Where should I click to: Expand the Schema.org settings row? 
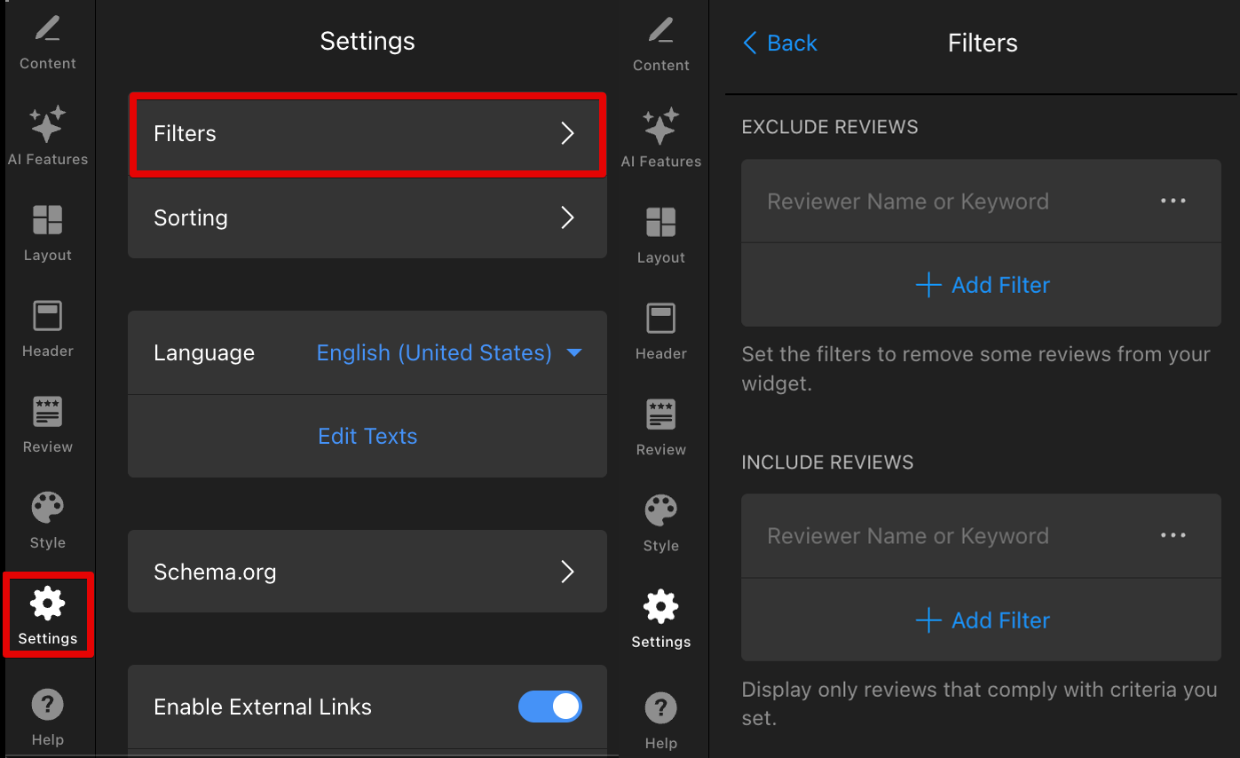coord(367,572)
